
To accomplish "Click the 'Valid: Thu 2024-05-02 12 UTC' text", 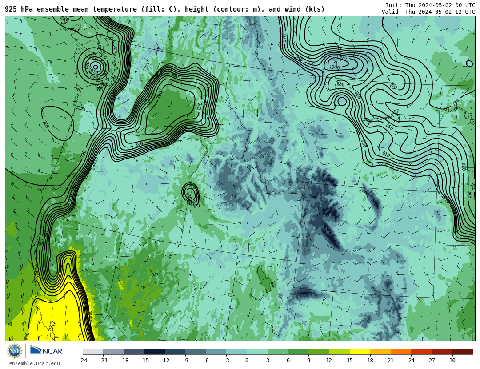I will pos(428,12).
